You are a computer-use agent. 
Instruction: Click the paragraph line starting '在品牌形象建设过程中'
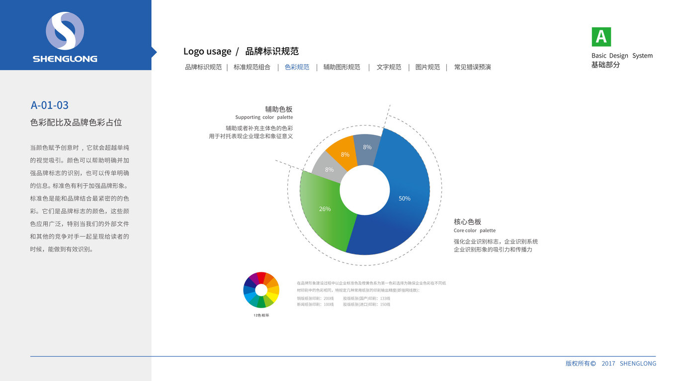(371, 283)
